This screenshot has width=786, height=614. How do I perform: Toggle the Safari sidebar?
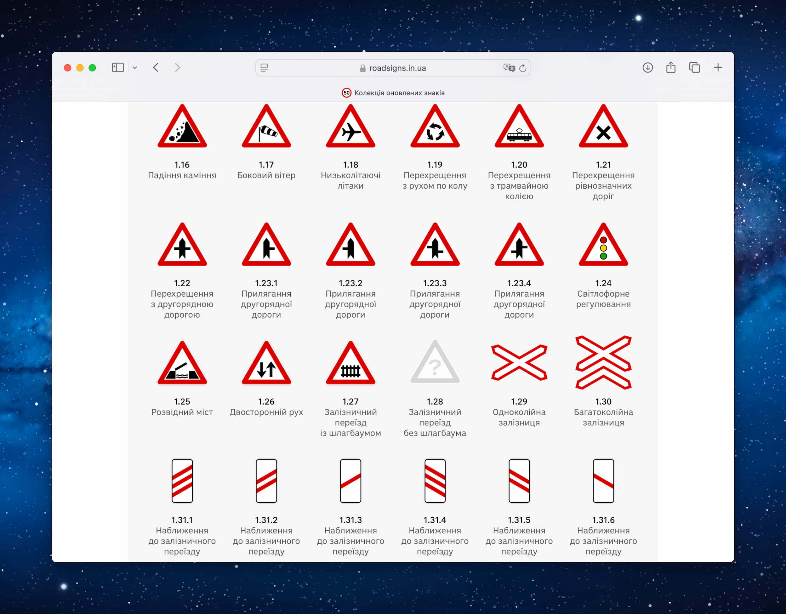coord(118,68)
